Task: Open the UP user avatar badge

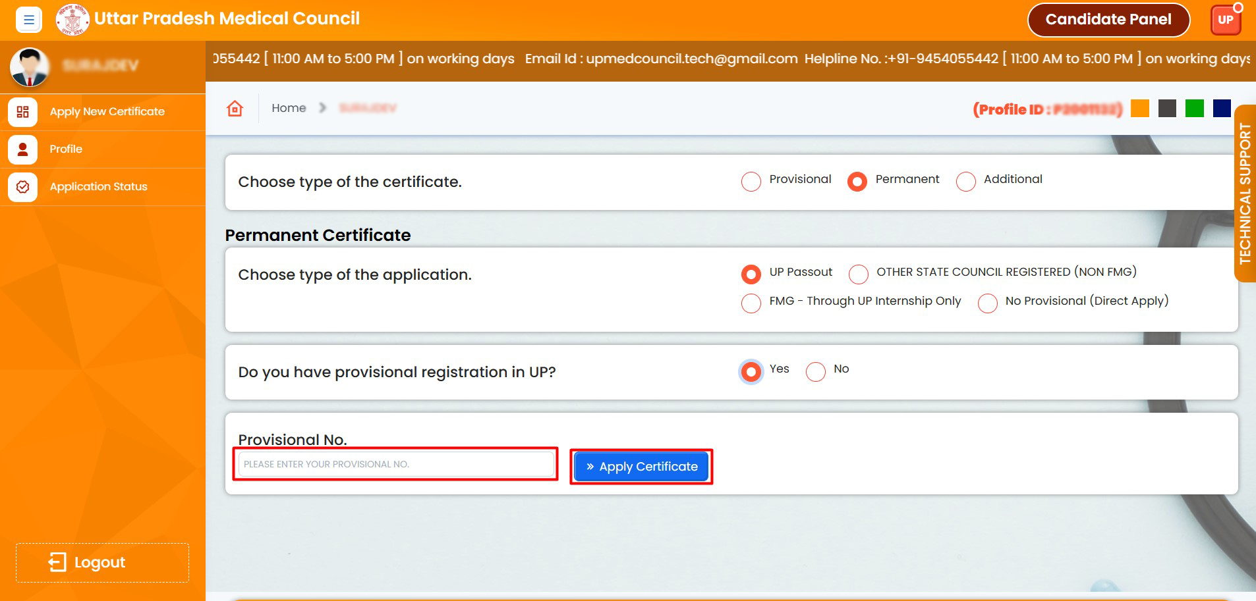Action: 1225,20
